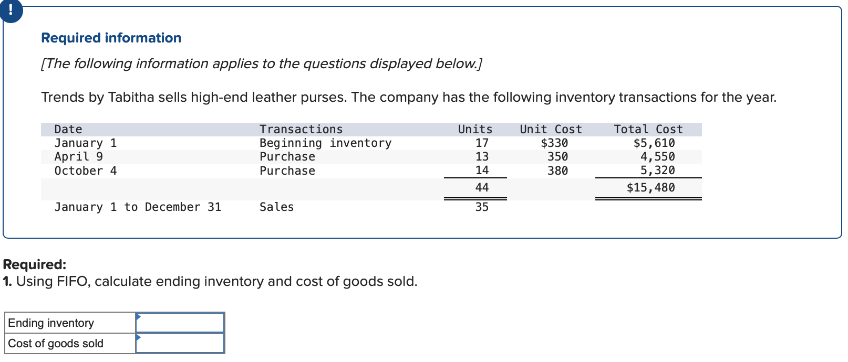Click the Cost of goods sold input field
Viewport: 848px width, 362px height.
coord(181,343)
